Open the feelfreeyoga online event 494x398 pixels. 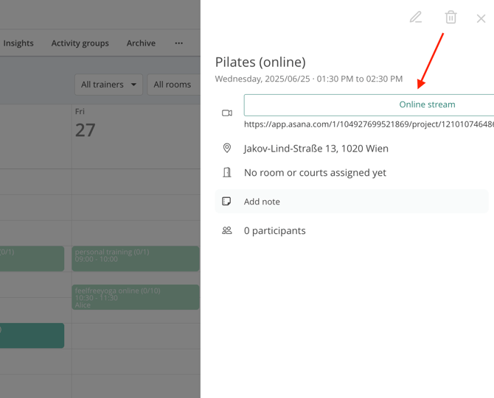click(x=136, y=297)
